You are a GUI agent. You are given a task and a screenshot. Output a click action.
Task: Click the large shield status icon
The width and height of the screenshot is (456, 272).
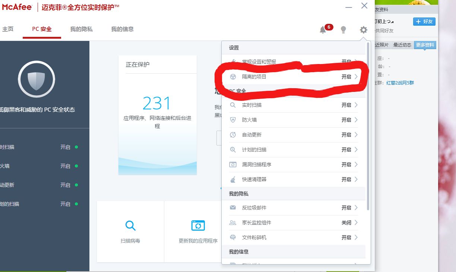coord(37,79)
